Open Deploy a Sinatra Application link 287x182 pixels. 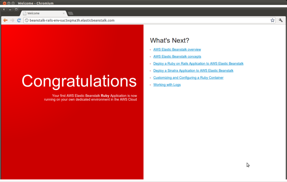click(x=193, y=70)
